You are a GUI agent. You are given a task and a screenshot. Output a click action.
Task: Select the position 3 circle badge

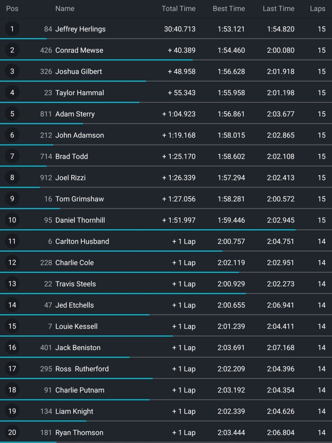[12, 71]
